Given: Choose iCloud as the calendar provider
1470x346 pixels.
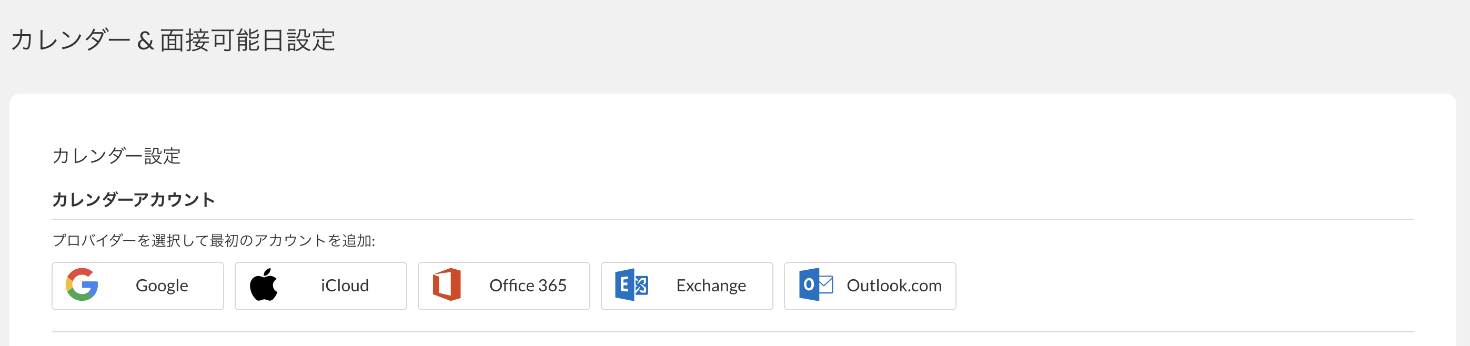Looking at the screenshot, I should [321, 286].
